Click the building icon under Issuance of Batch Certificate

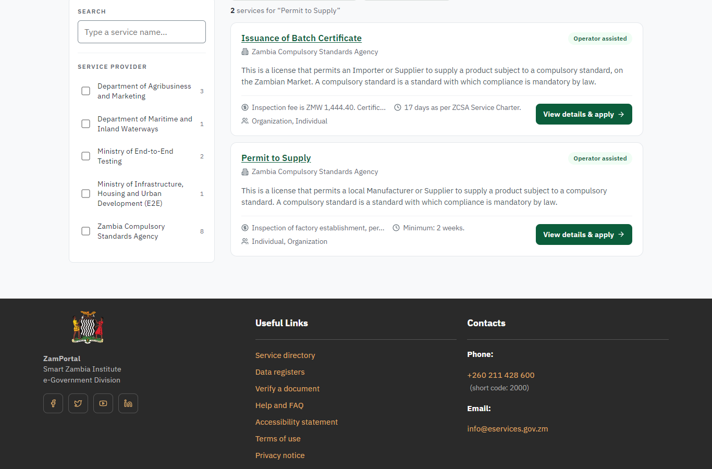coord(245,52)
